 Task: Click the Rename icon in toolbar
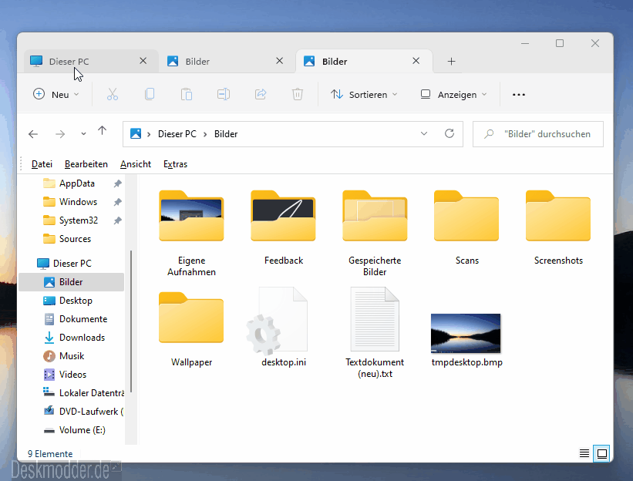point(224,94)
